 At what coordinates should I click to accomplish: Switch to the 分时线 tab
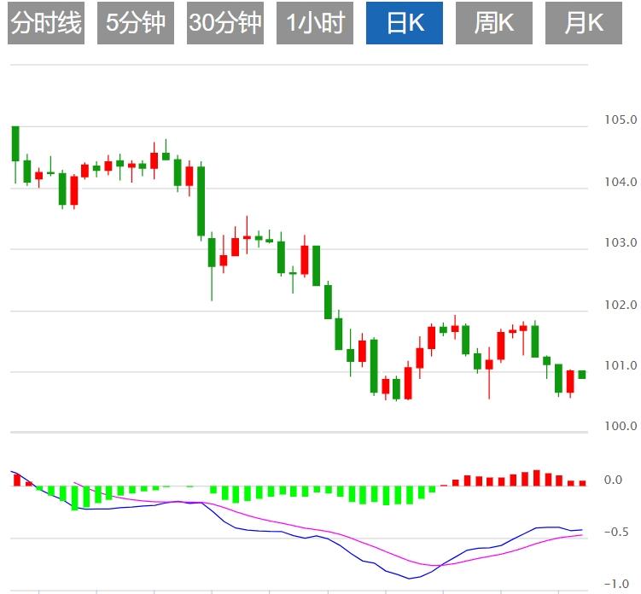click(46, 23)
